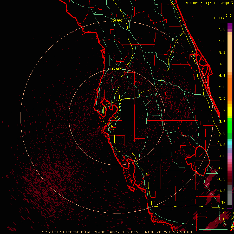This screenshot has width=234, height=234.
Task: Click the 5.8 legend value
Action: pos(222,87)
